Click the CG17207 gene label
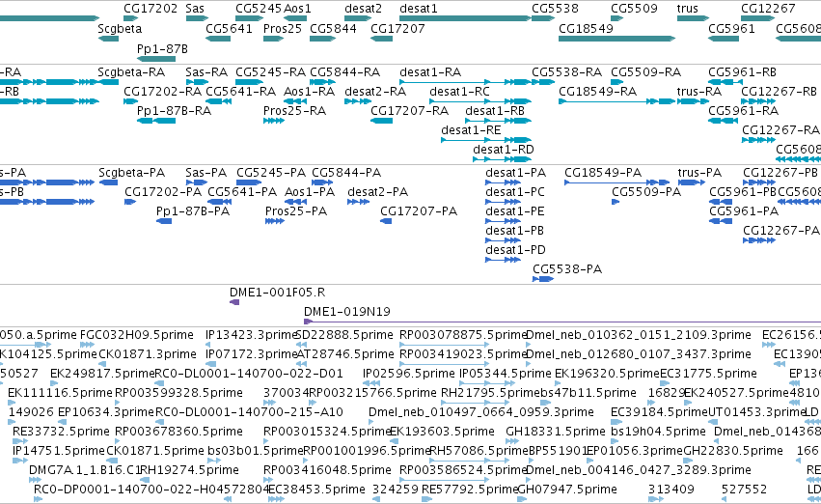 click(x=397, y=29)
